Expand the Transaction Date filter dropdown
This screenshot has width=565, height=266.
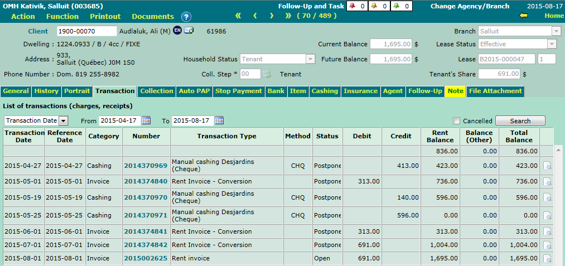coord(63,120)
